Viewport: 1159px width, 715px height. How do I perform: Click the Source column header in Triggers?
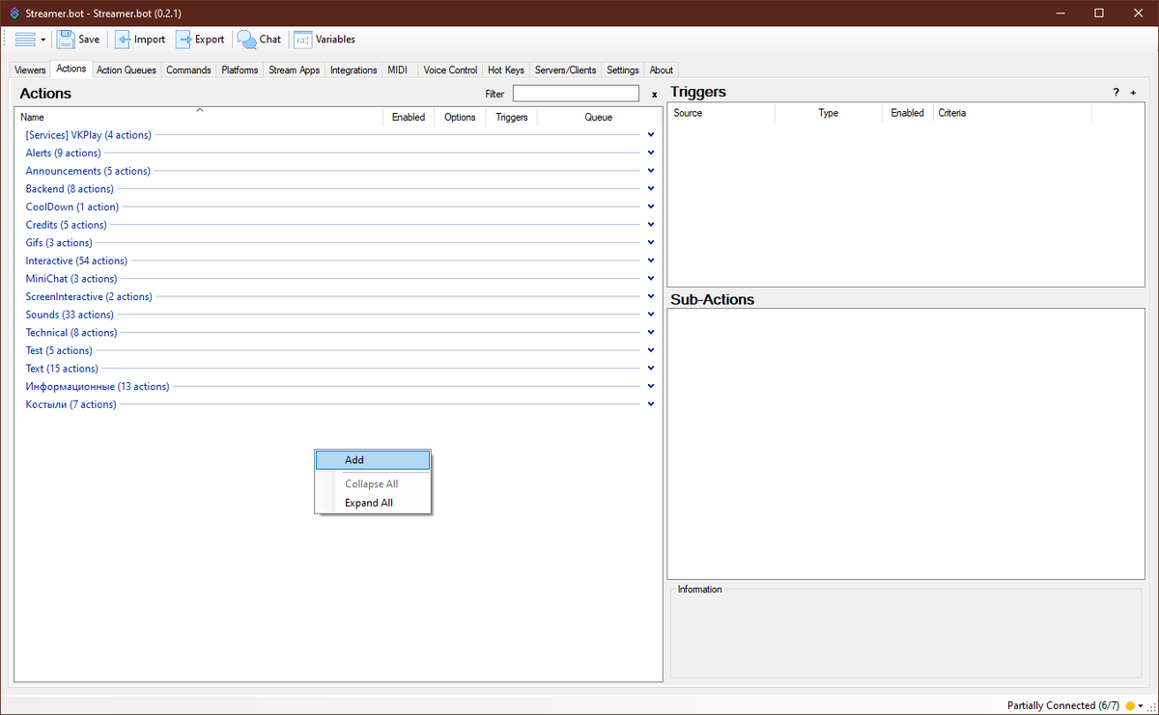722,113
